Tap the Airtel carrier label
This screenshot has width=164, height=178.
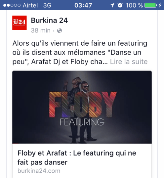pyautogui.click(x=30, y=5)
